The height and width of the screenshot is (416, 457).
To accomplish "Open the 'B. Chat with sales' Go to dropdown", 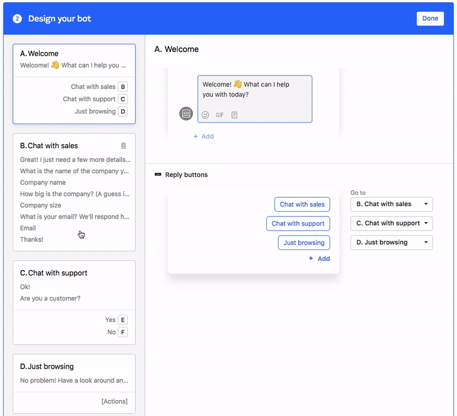I will (391, 204).
